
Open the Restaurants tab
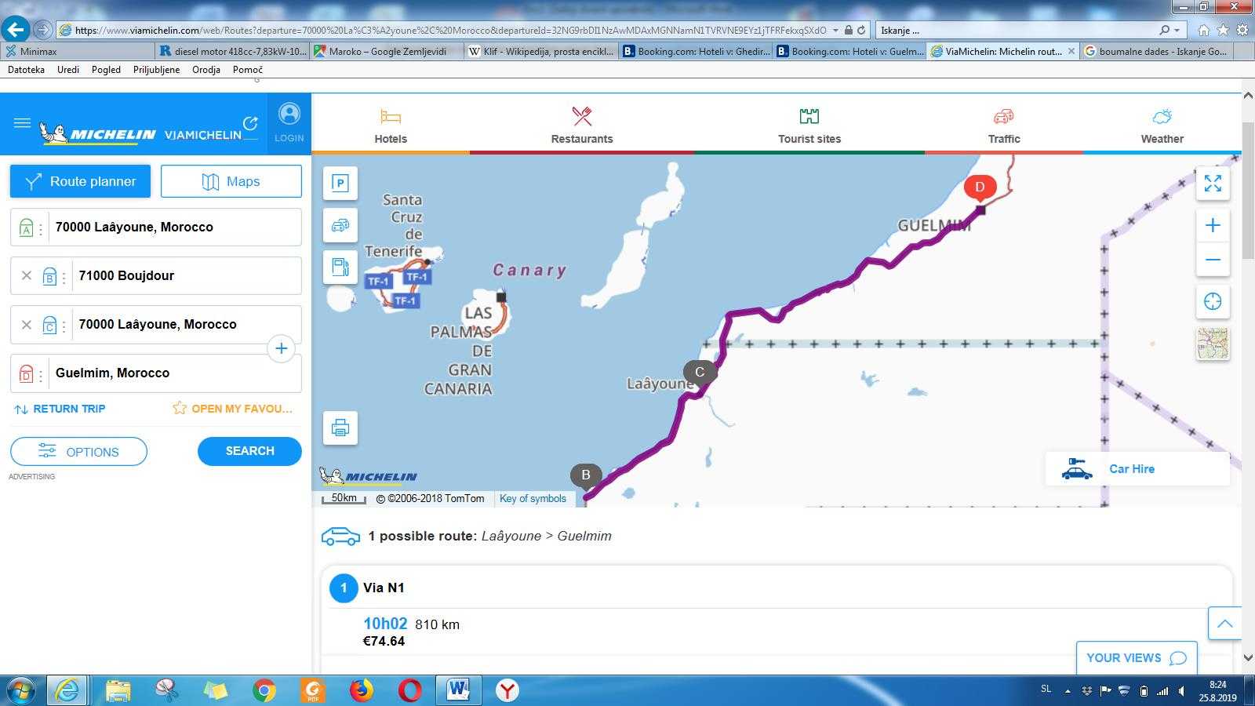582,126
